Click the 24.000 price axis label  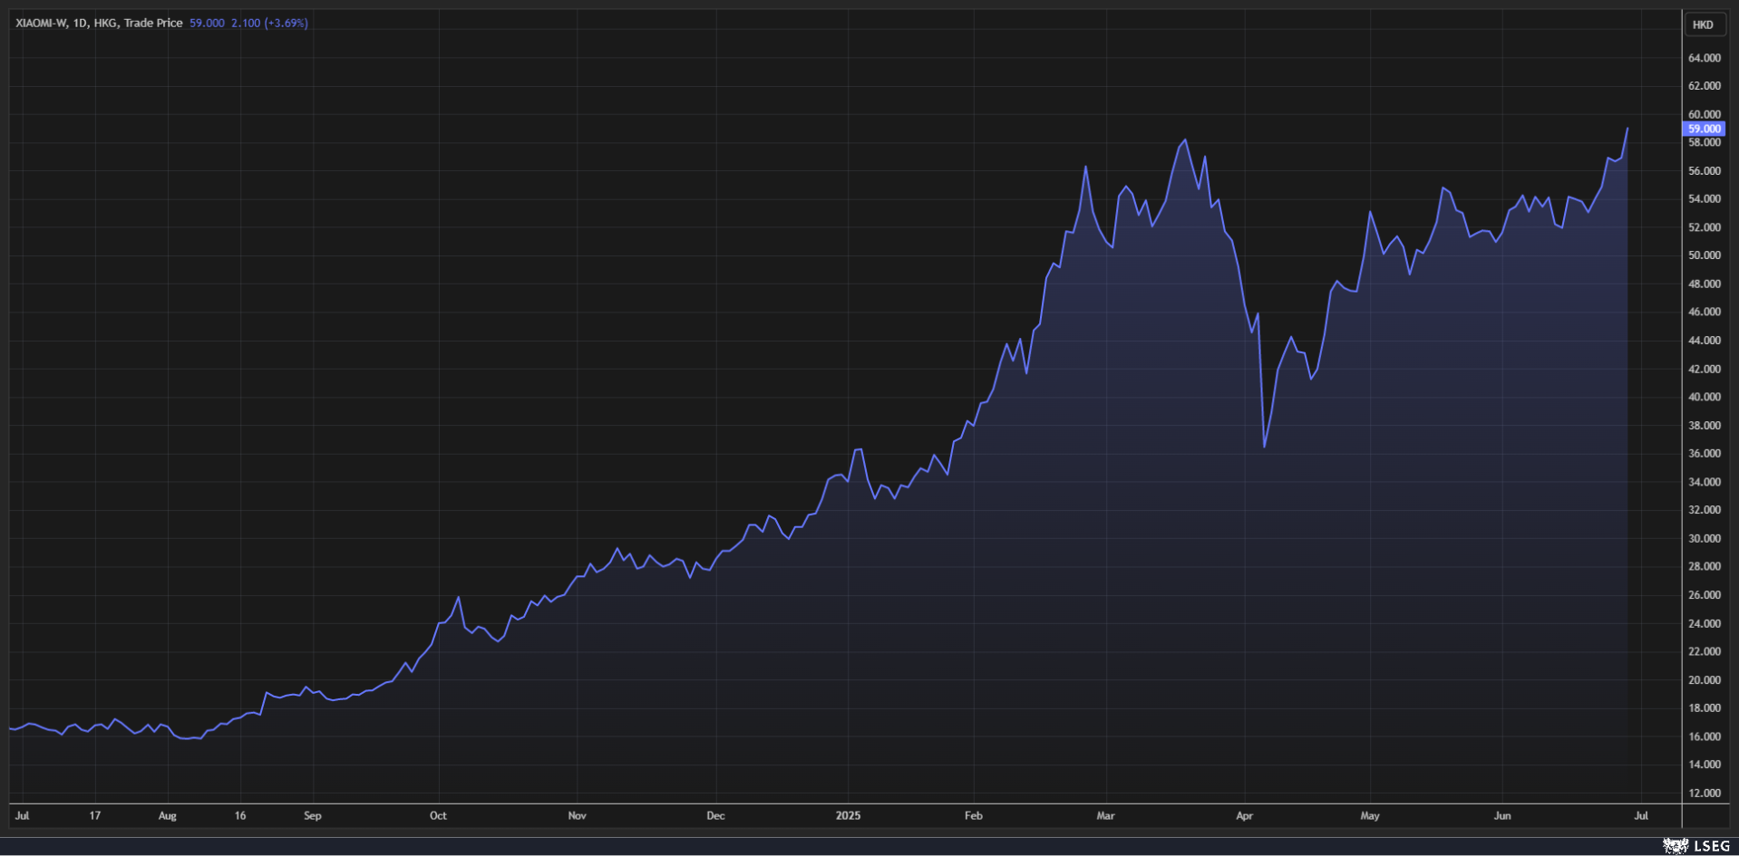(x=1704, y=623)
